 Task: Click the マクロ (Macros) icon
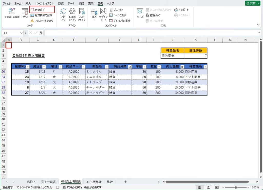(25, 13)
